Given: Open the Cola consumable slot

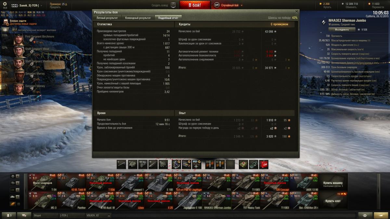Looking at the screenshot, I should click(264, 164).
